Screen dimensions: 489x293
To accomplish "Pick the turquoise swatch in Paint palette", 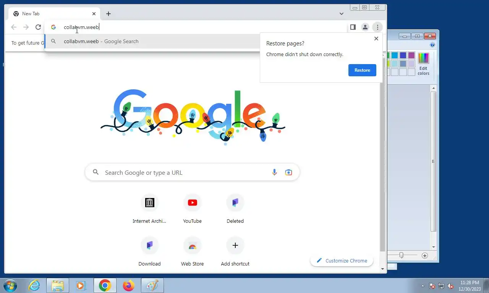I will pos(395,56).
